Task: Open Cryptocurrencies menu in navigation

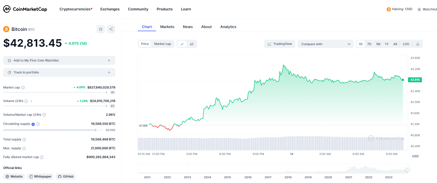Action: 76,9
